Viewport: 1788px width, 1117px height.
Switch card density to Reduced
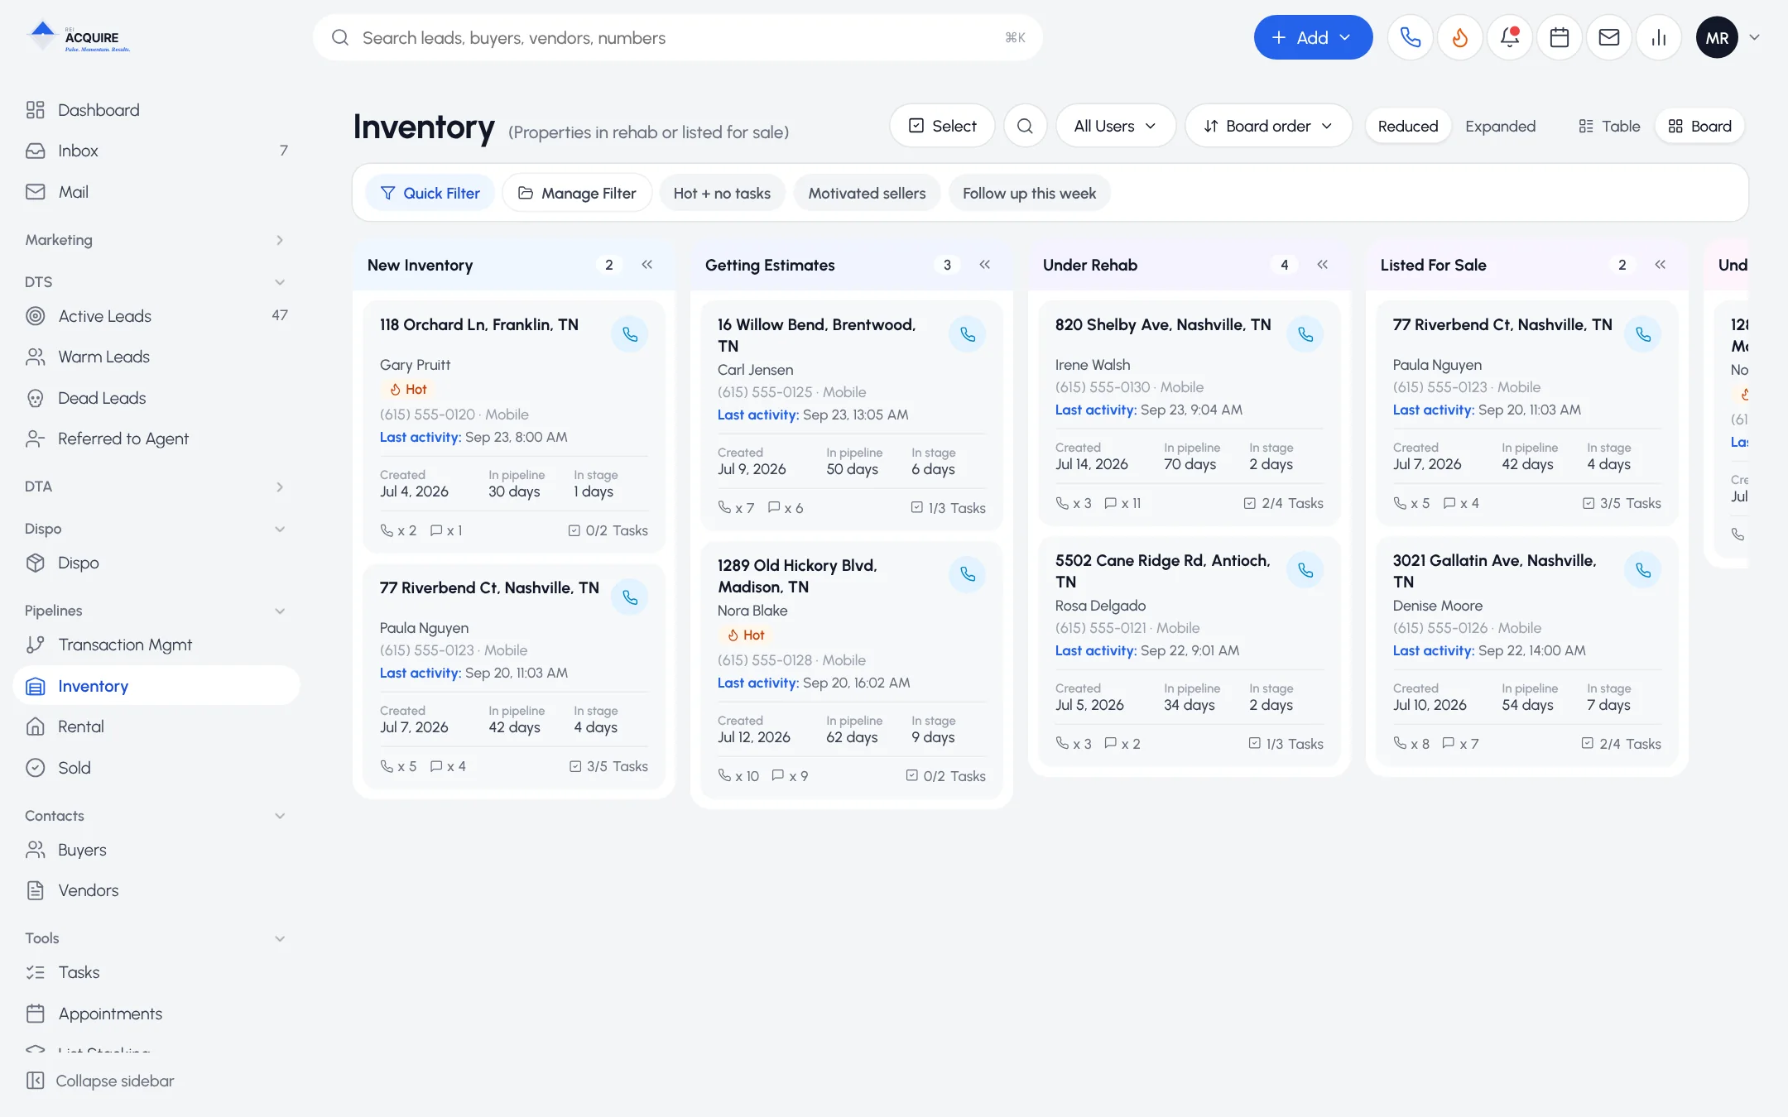pos(1408,126)
